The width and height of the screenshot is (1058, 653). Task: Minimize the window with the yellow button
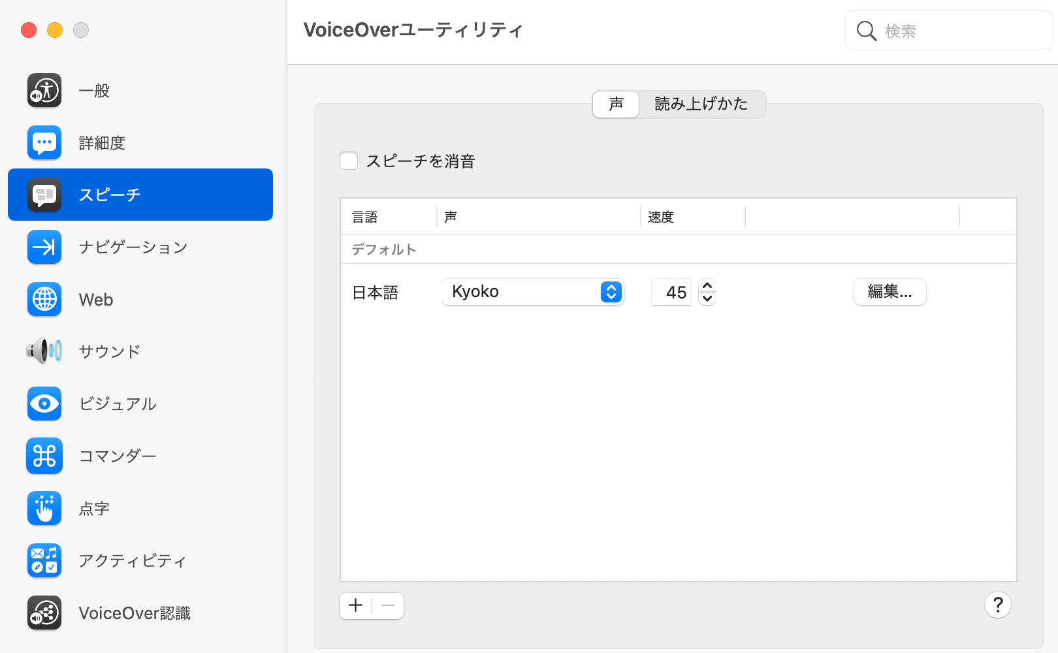tap(55, 30)
